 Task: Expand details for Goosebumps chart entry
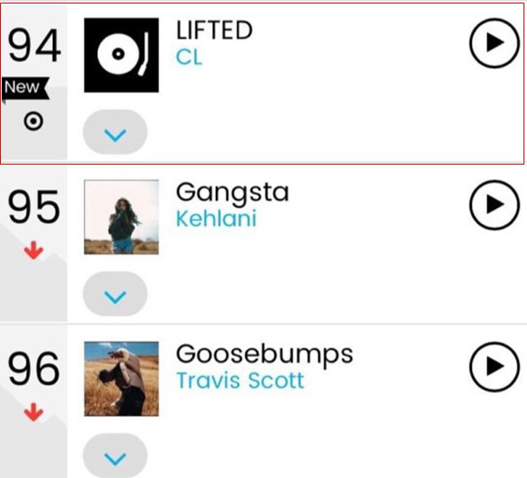[115, 456]
